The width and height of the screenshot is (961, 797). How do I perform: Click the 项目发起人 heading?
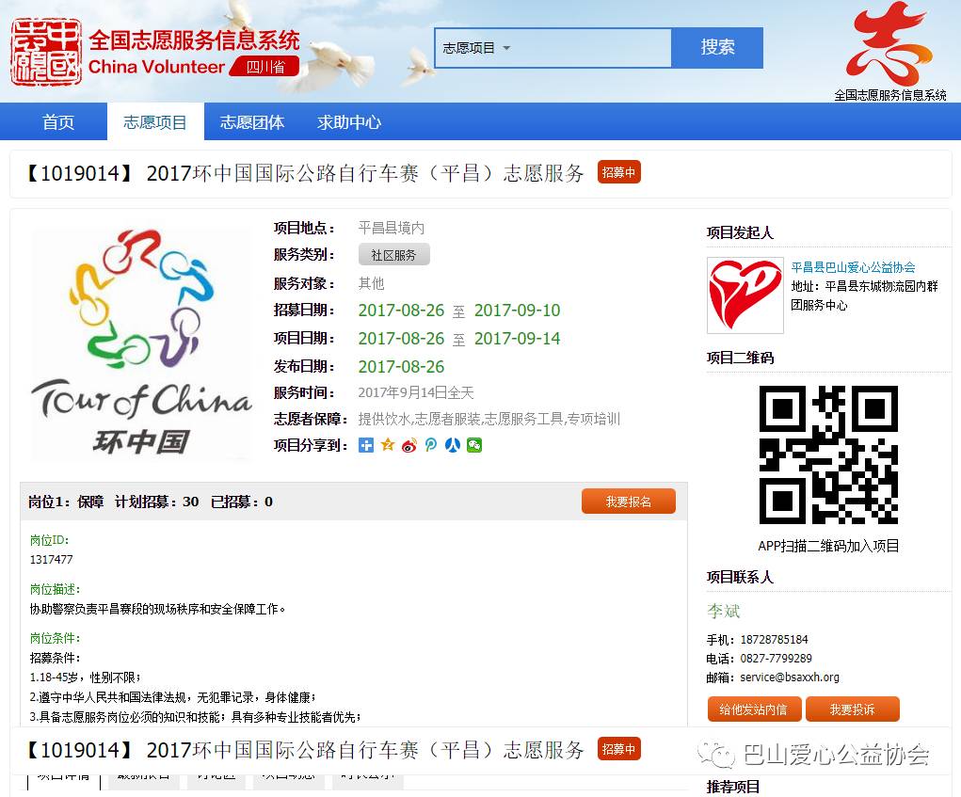tap(740, 232)
